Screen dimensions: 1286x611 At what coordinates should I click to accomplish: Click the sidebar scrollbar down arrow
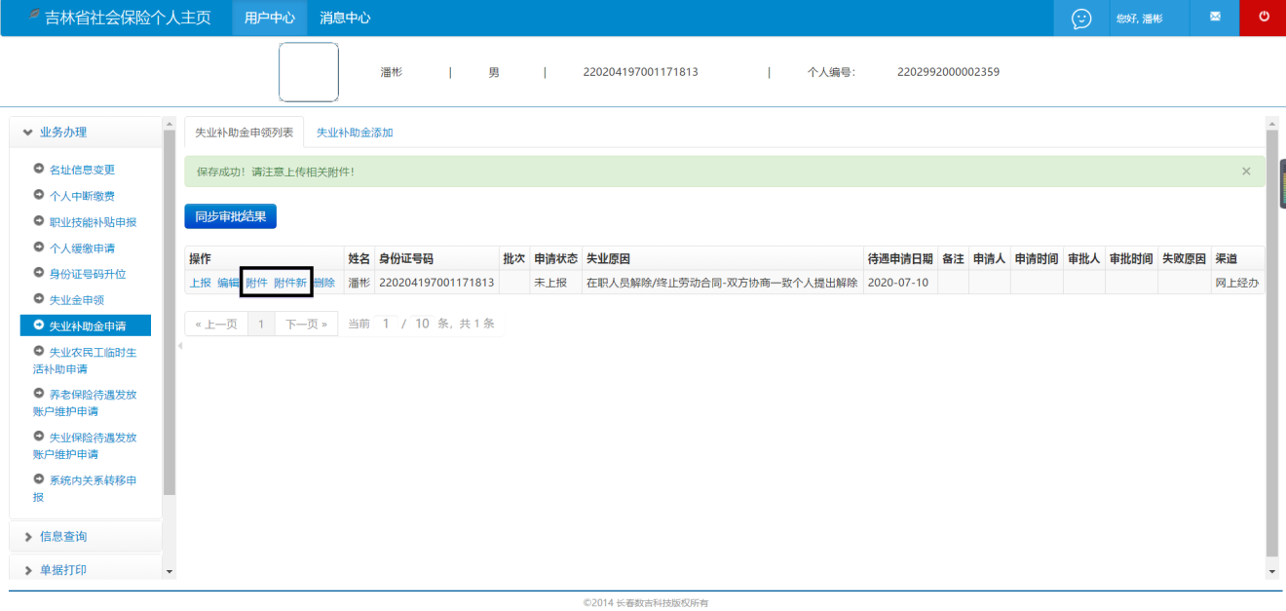pos(170,571)
